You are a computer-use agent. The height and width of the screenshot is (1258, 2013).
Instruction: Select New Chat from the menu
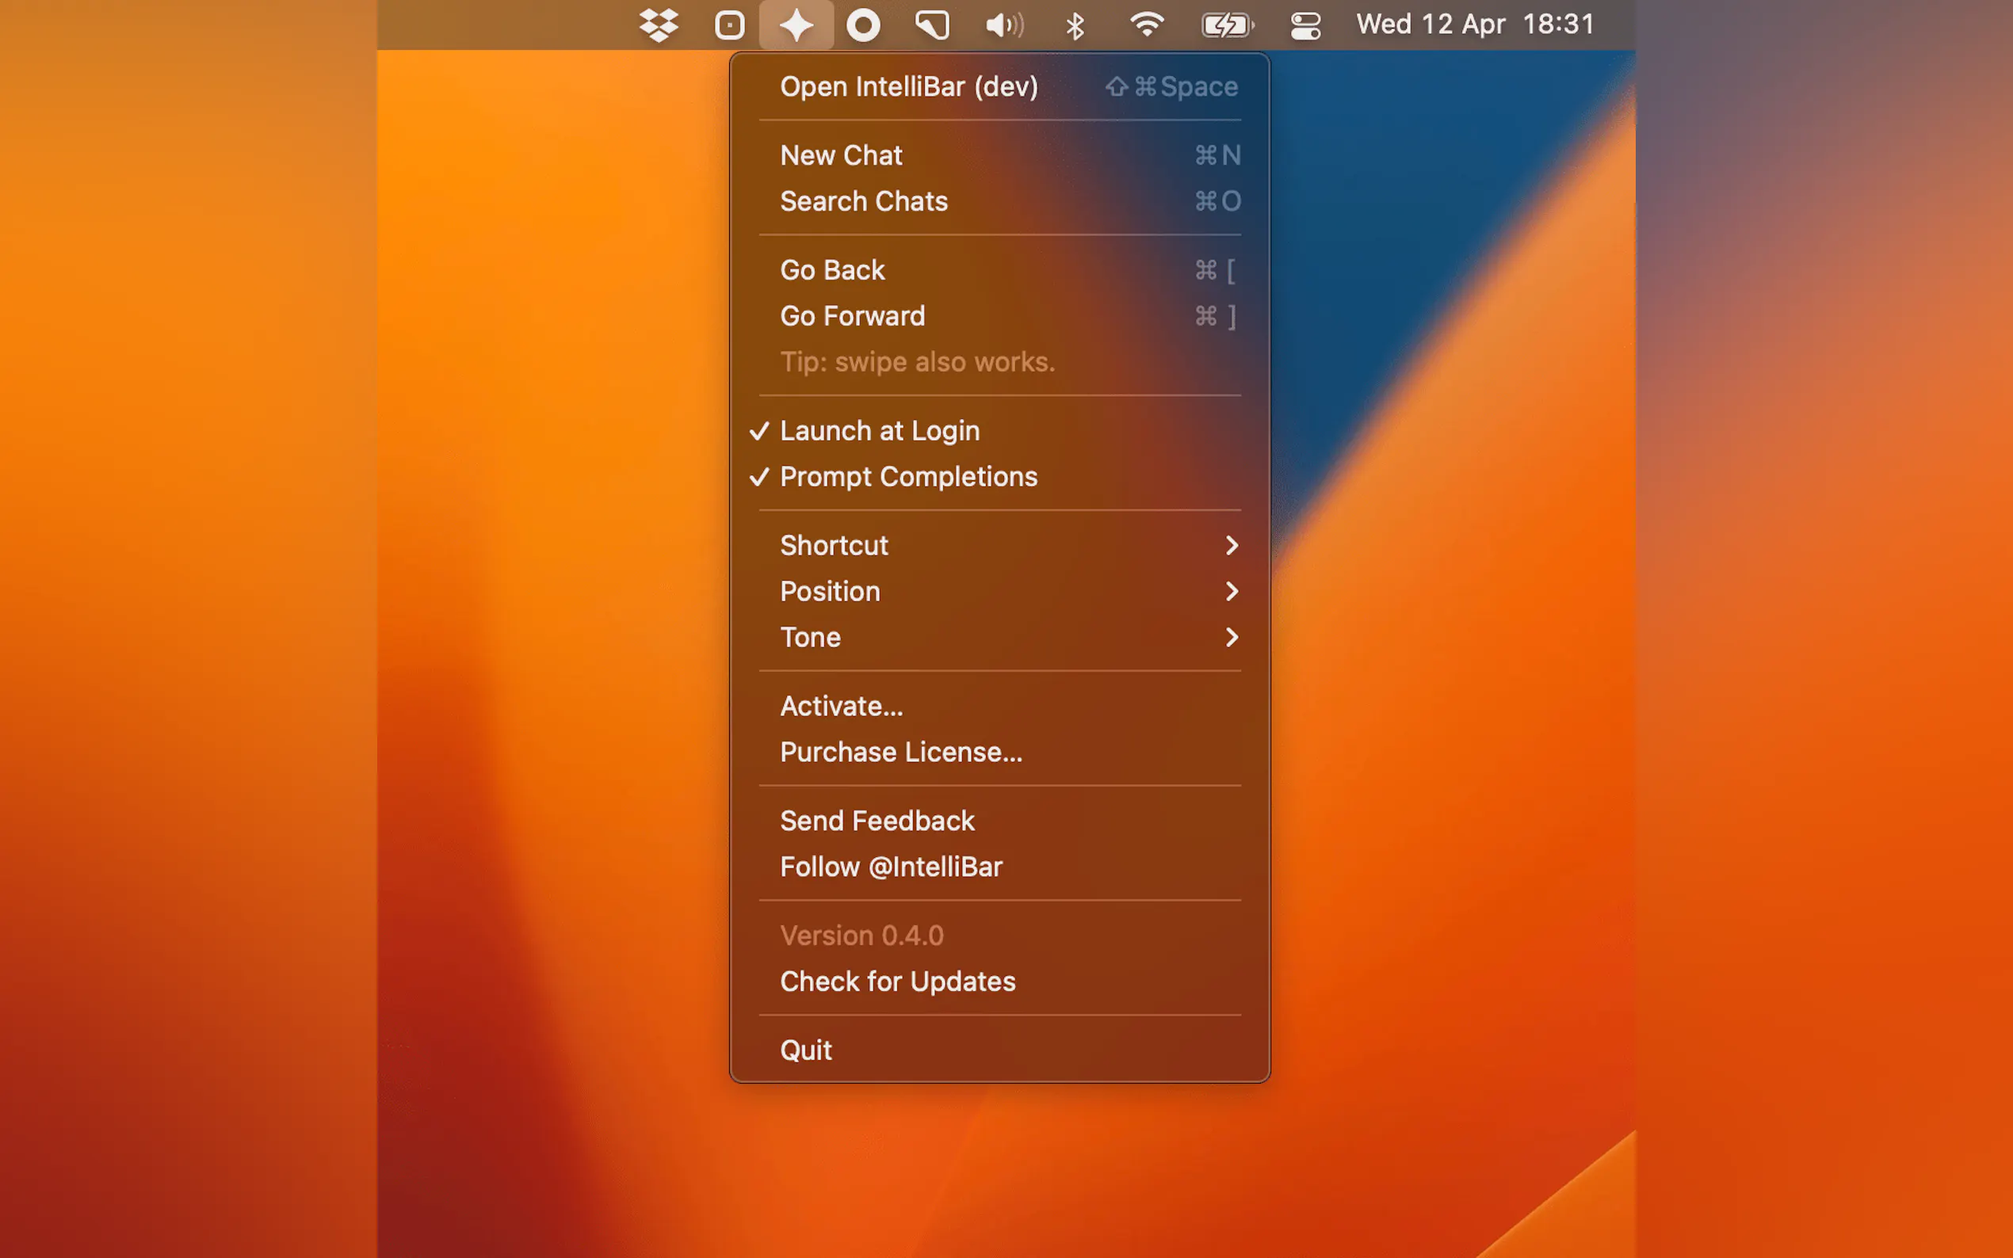[841, 155]
